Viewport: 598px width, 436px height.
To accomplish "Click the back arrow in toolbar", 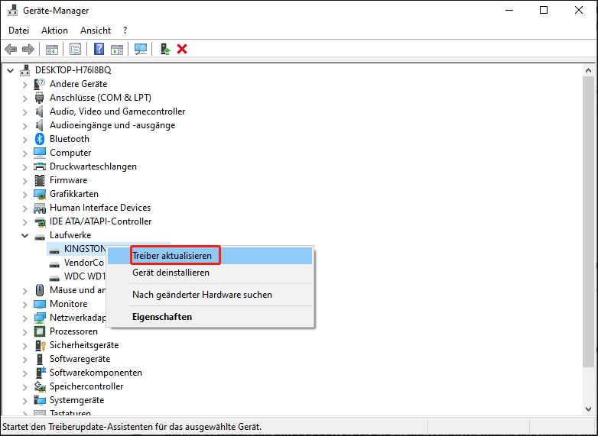I will point(11,49).
